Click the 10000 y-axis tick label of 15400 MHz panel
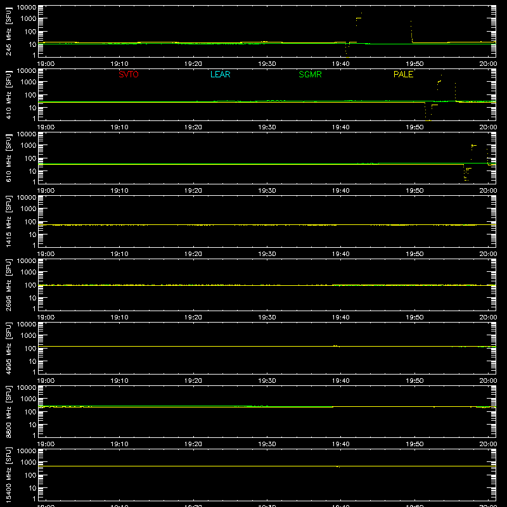Image resolution: width=507 pixels, height=507 pixels. 27,451
